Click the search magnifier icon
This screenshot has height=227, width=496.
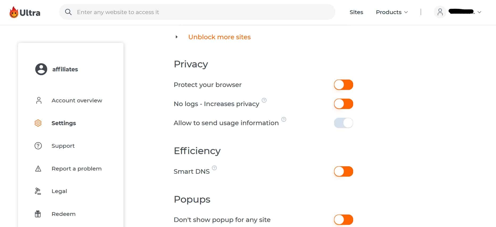(x=68, y=12)
